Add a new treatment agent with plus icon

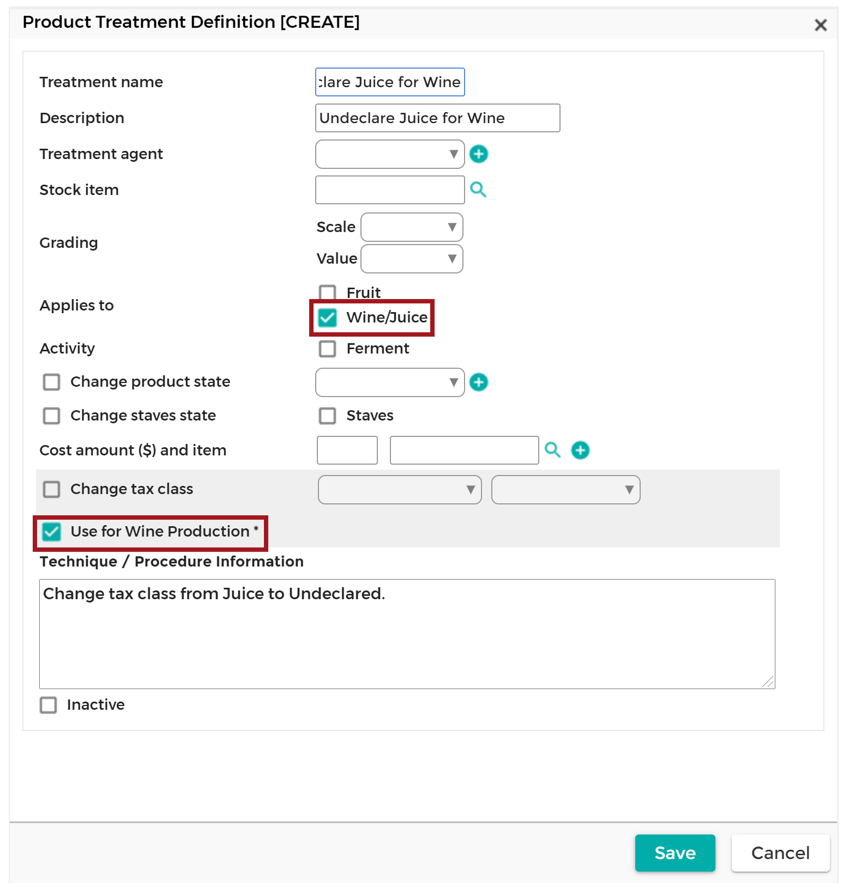pos(479,154)
